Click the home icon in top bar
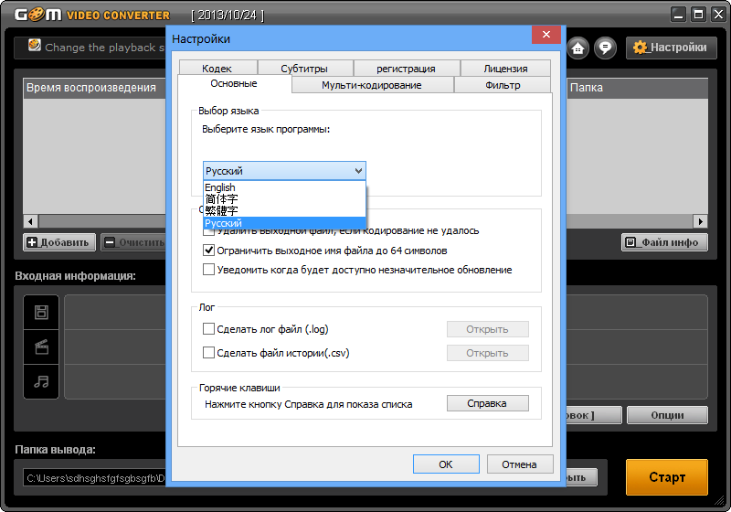This screenshot has width=731, height=512. tap(577, 48)
